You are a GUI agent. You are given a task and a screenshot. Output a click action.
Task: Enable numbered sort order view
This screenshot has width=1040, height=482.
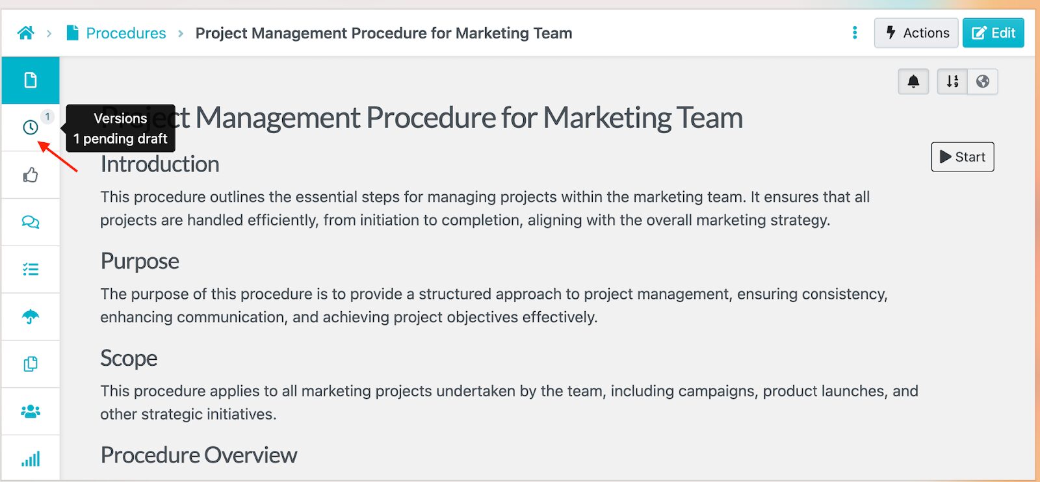[x=952, y=81]
